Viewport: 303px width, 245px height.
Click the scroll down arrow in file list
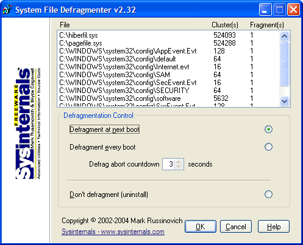pyautogui.click(x=284, y=101)
